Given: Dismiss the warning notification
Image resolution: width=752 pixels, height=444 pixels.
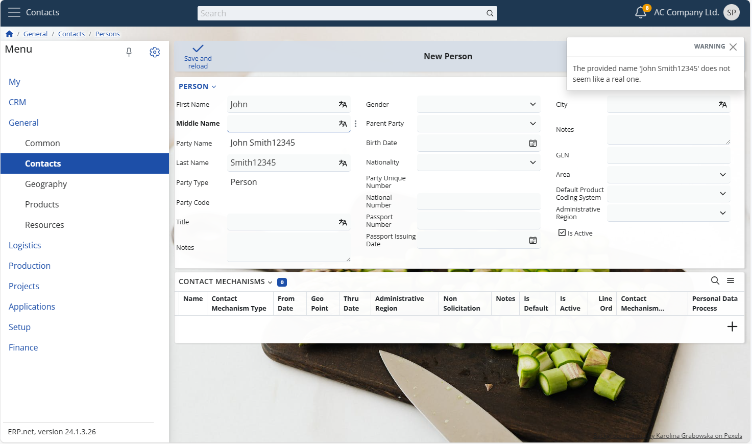Looking at the screenshot, I should 733,47.
